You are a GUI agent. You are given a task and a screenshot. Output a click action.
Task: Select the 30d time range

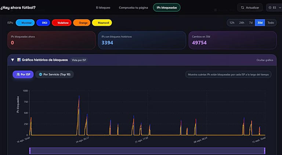pyautogui.click(x=260, y=23)
